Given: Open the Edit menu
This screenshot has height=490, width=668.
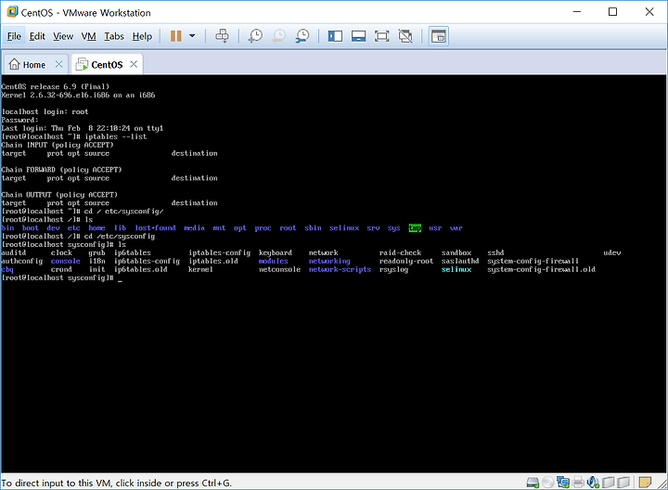Looking at the screenshot, I should click(x=37, y=36).
